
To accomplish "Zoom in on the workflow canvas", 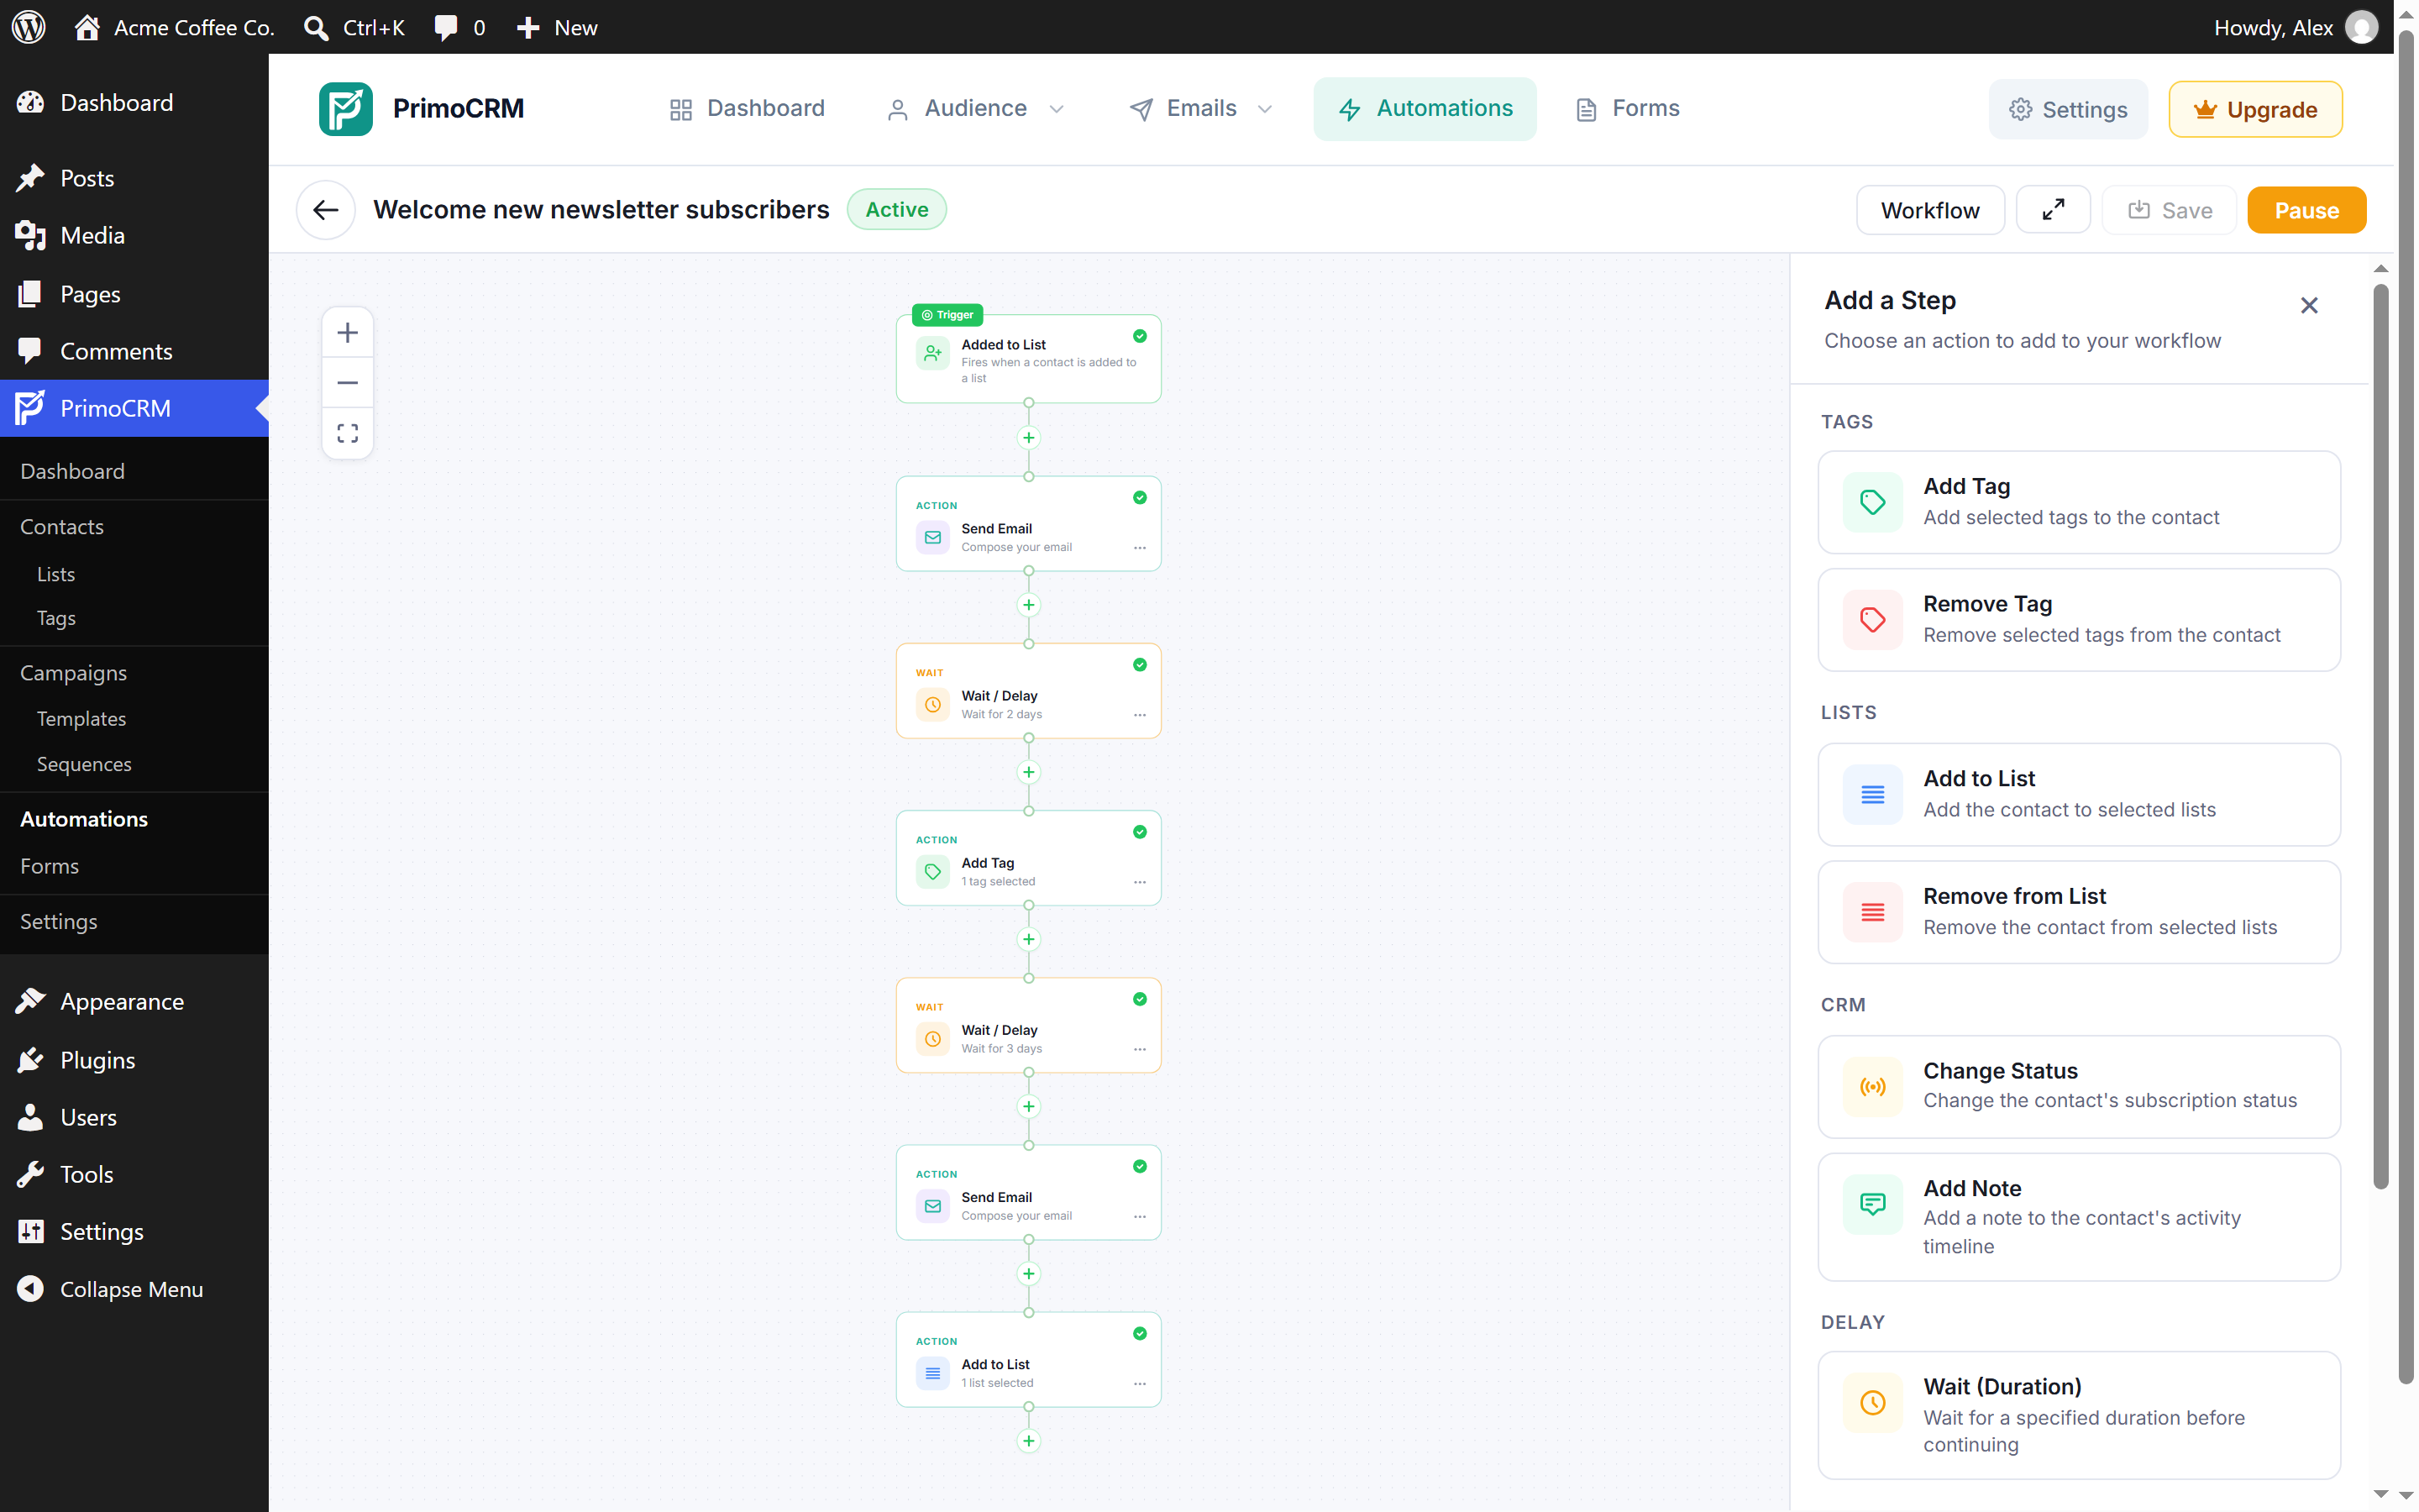I will [347, 332].
